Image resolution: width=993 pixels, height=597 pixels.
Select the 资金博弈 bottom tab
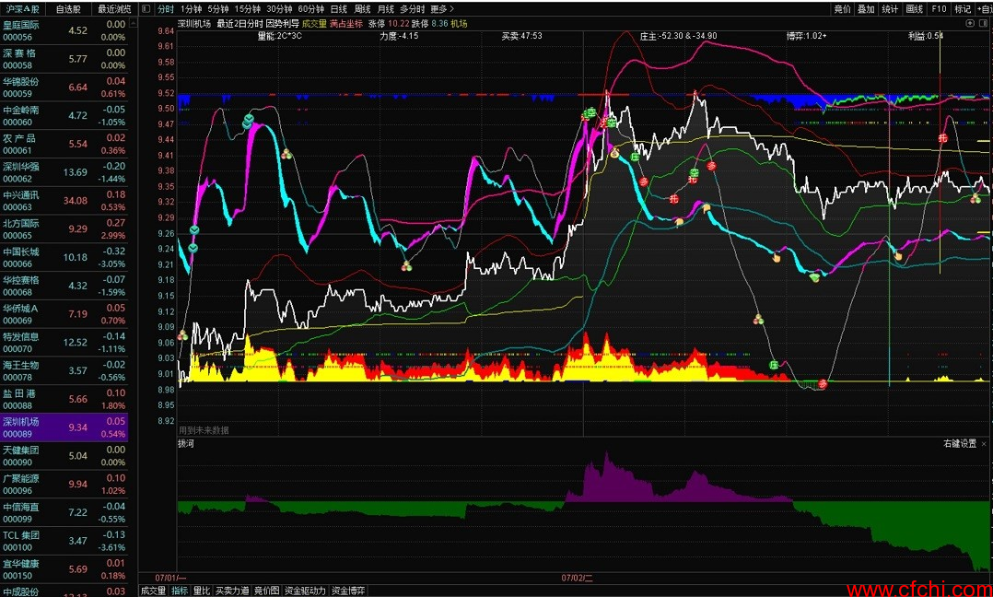coord(348,590)
